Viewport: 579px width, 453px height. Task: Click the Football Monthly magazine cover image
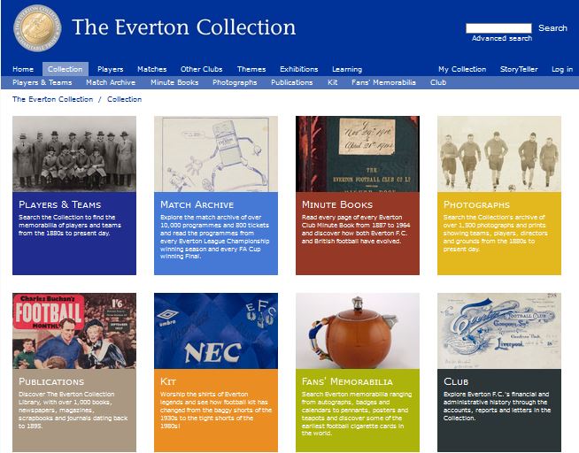pos(74,331)
